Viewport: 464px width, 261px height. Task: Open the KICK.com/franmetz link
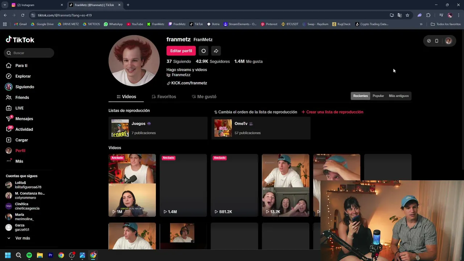[x=187, y=83]
